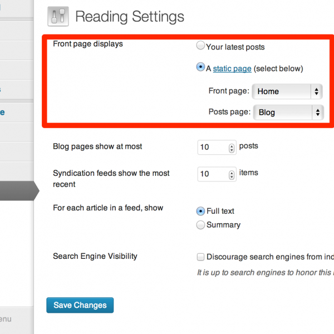Decrease blog pages count with down stepper arrow

(x=232, y=150)
